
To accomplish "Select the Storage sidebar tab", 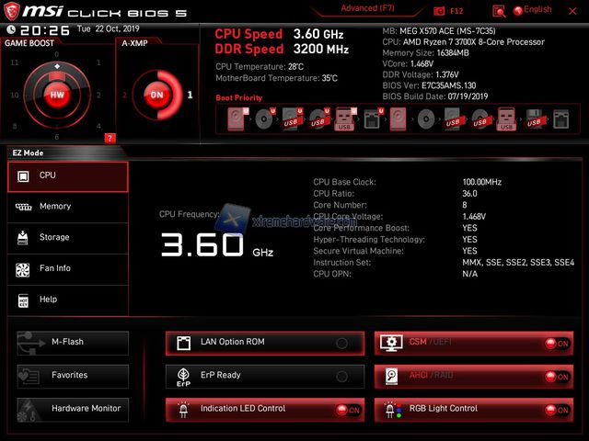I will [67, 238].
